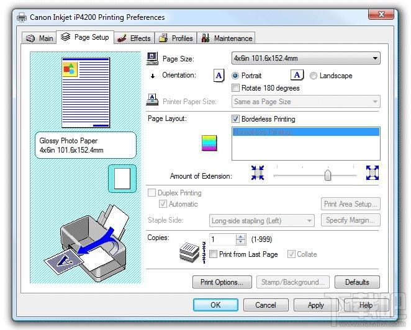The width and height of the screenshot is (411, 330).
Task: Click the Amount of Extension slider handle
Action: (x=328, y=175)
